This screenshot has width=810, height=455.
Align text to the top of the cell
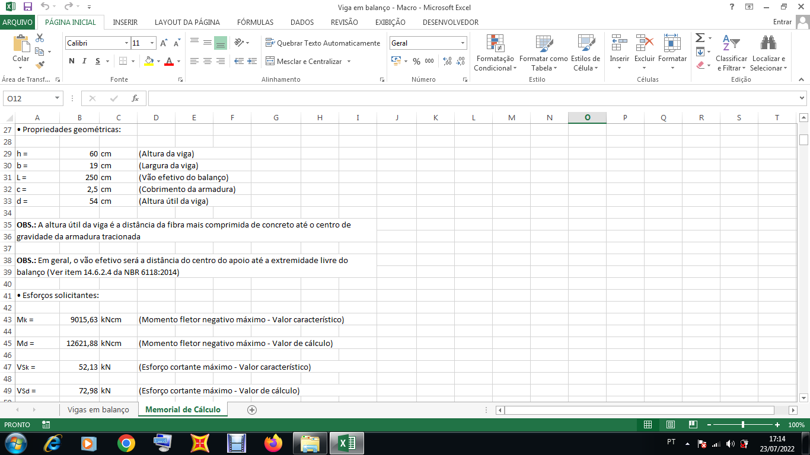tap(194, 43)
